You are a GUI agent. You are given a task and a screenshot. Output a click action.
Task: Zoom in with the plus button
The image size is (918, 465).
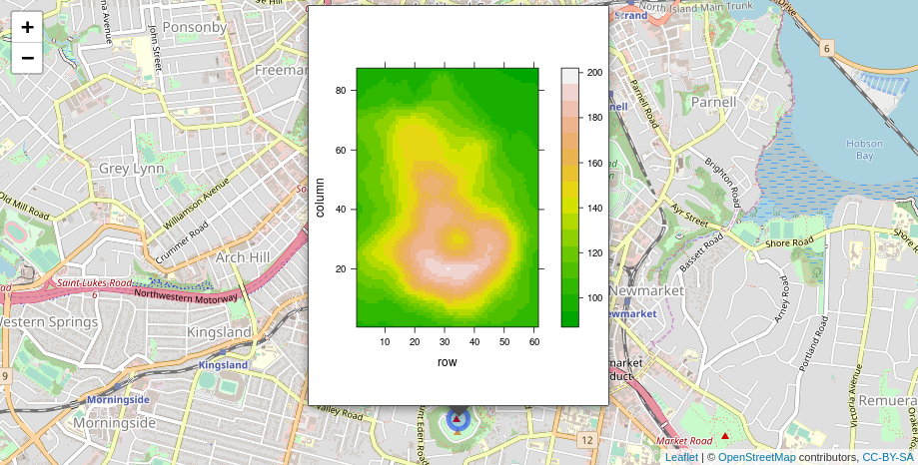[27, 27]
